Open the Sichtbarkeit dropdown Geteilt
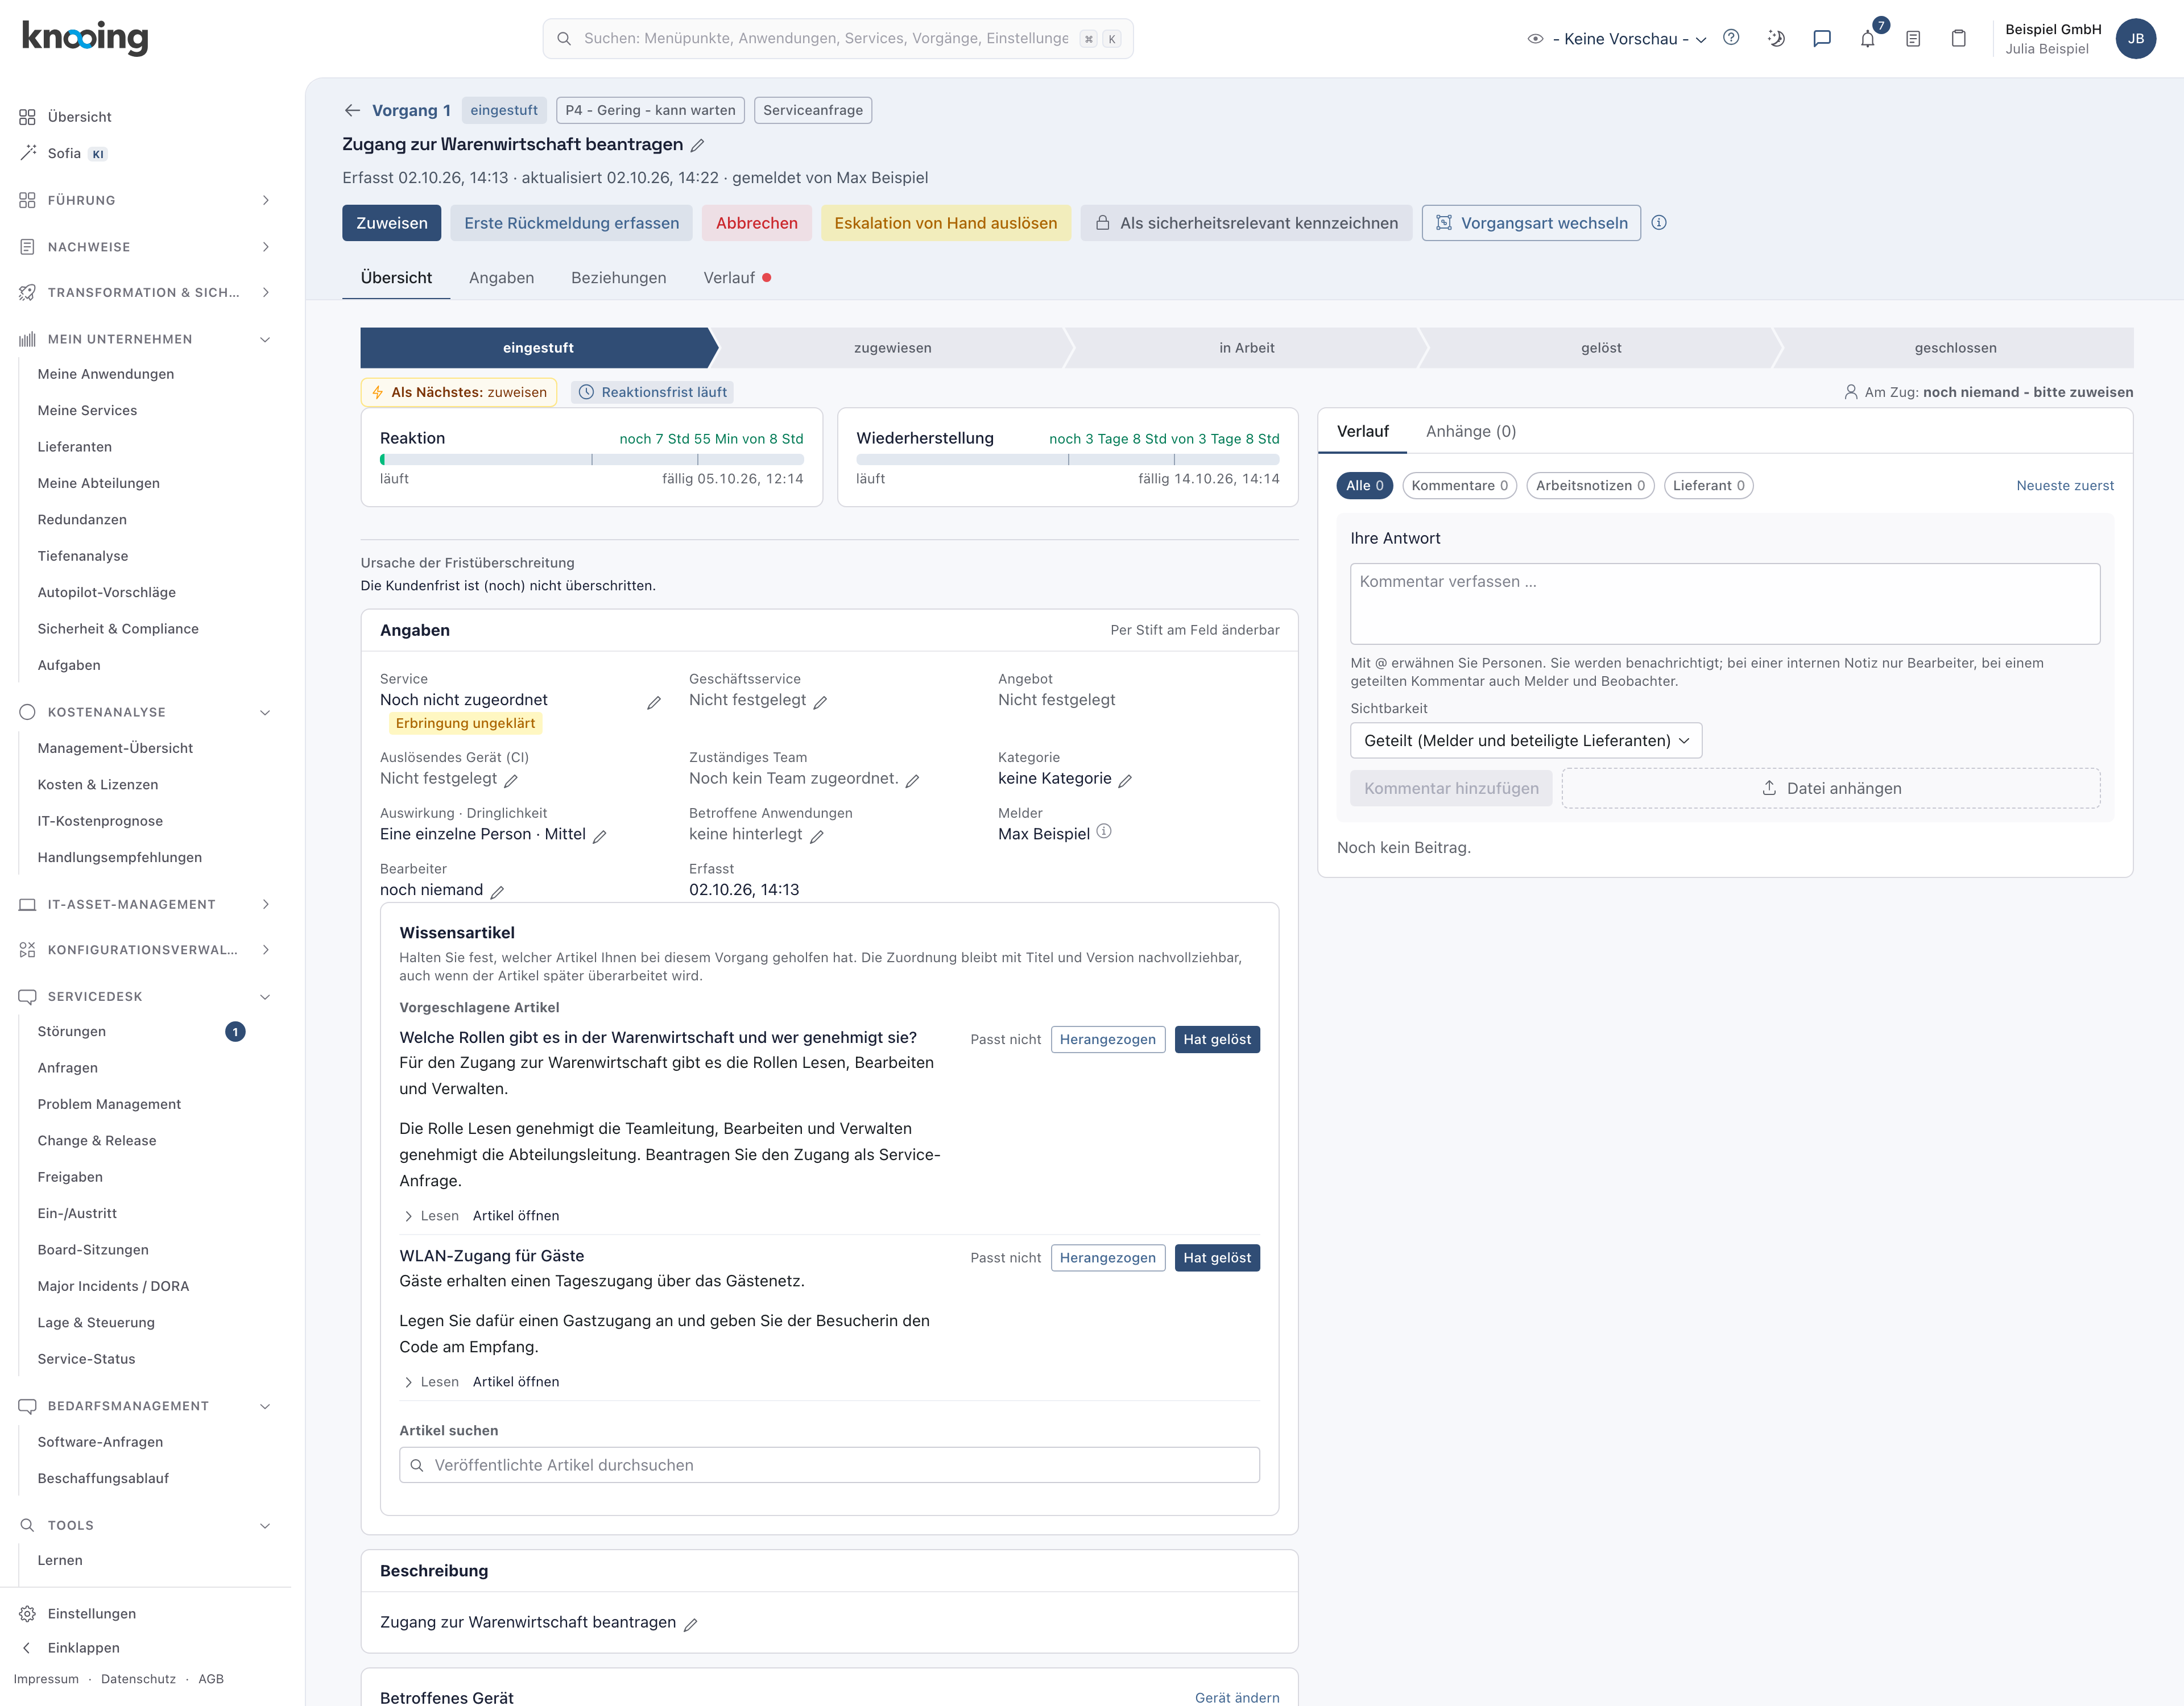 (1525, 741)
